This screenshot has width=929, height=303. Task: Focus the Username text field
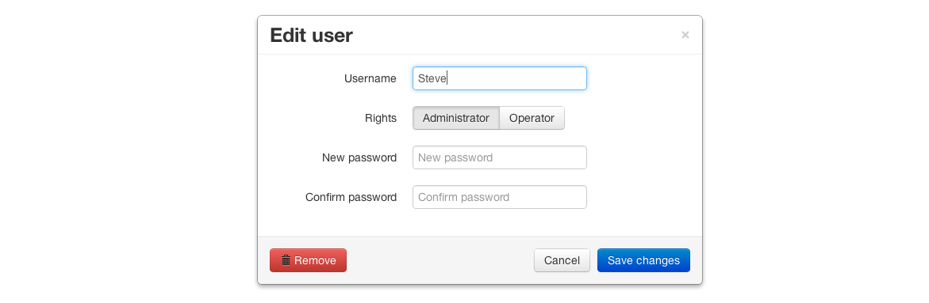[x=500, y=78]
